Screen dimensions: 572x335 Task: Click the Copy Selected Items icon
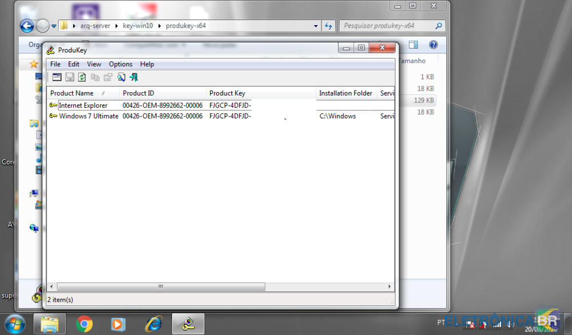(x=95, y=77)
